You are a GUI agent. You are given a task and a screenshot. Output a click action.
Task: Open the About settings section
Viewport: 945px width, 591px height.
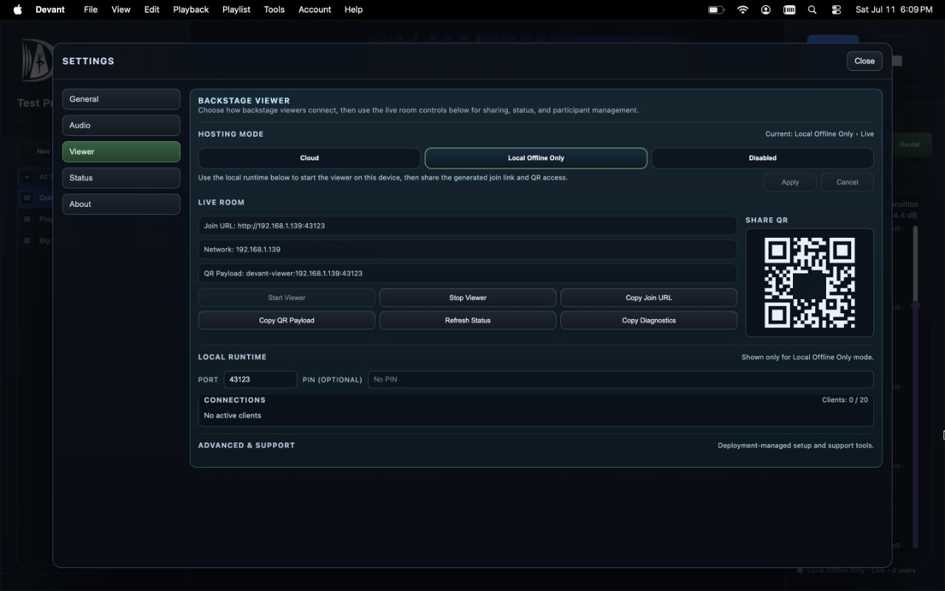[x=121, y=204]
